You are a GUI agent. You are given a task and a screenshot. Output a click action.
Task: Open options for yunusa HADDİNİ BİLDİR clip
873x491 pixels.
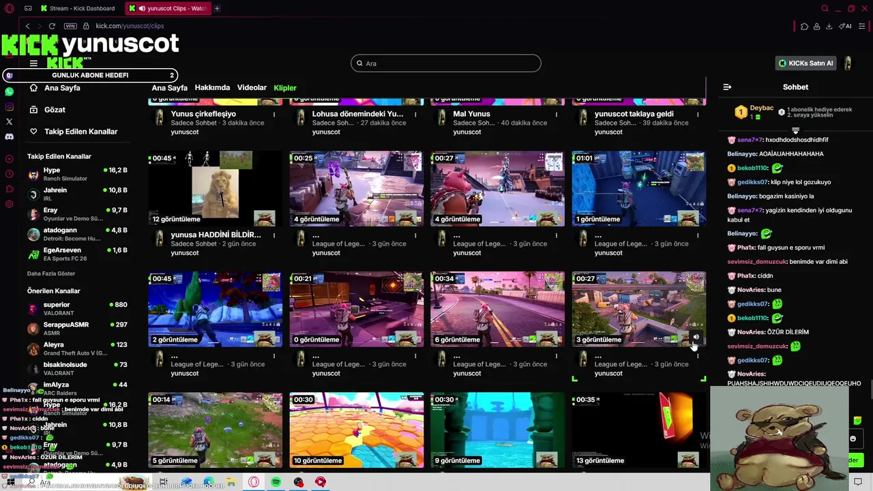click(274, 235)
